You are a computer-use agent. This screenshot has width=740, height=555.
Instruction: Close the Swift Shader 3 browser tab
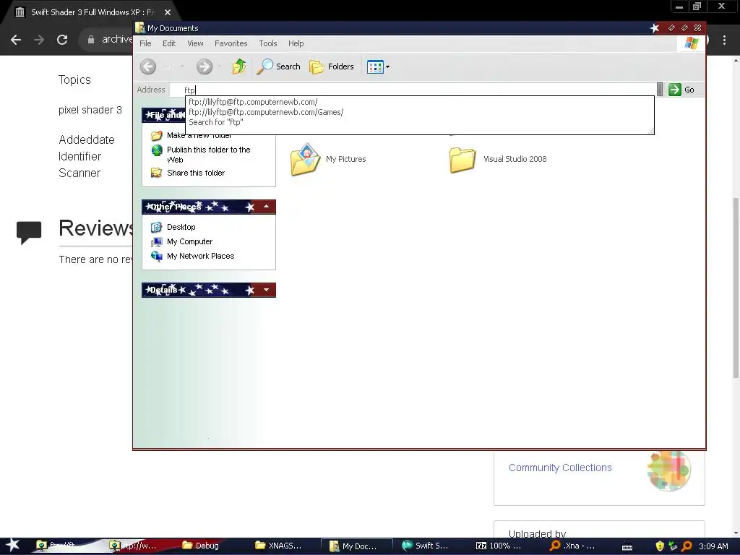[168, 12]
